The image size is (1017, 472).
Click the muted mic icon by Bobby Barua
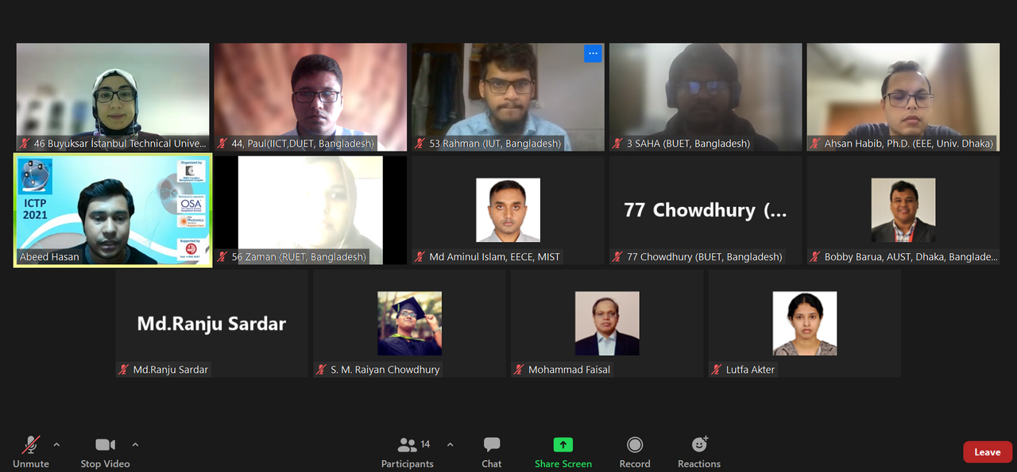815,257
